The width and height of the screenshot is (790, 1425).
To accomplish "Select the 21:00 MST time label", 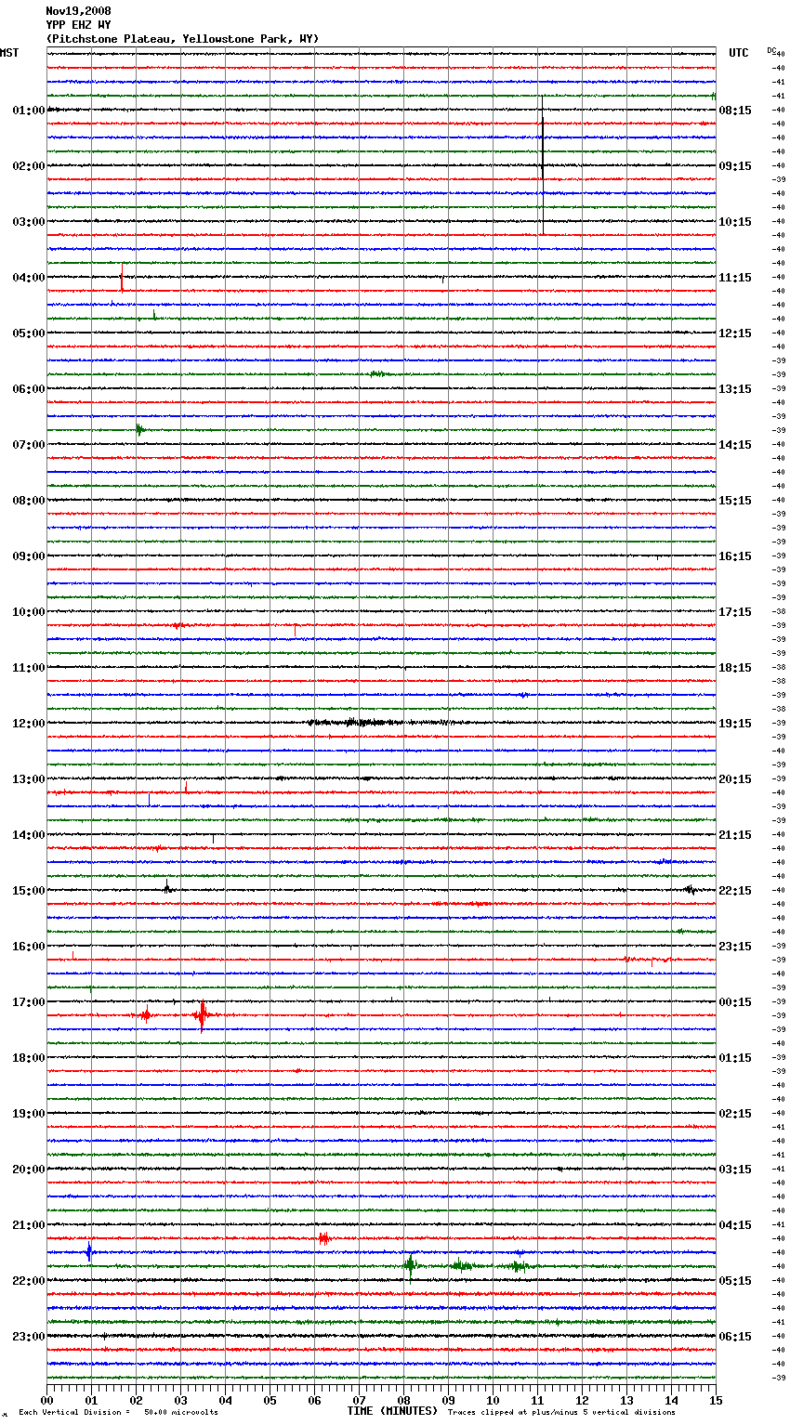I will (x=29, y=1225).
